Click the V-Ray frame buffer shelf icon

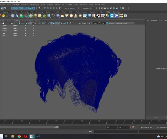pos(103,16)
